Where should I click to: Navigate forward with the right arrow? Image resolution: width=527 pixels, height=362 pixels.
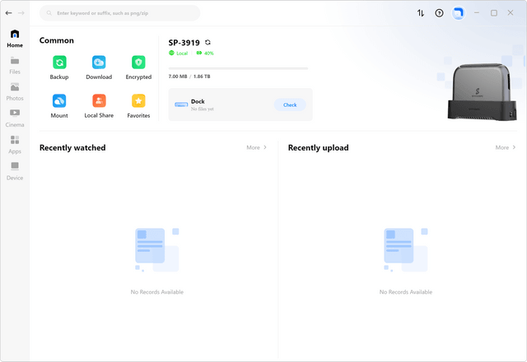click(x=21, y=13)
